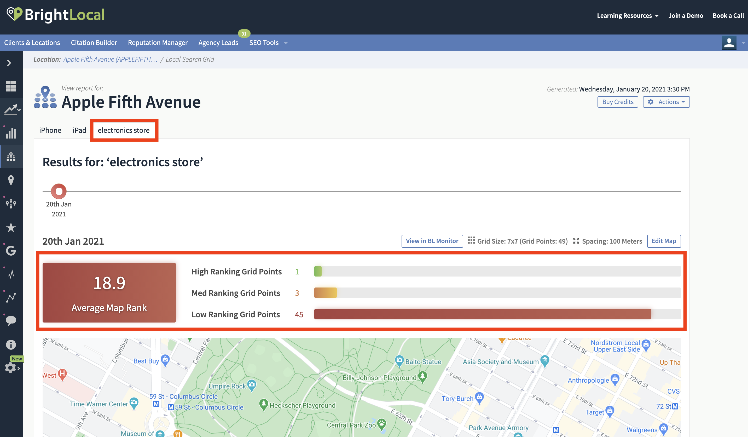748x437 pixels.
Task: Click the location pins logo beside title
Action: 45,97
